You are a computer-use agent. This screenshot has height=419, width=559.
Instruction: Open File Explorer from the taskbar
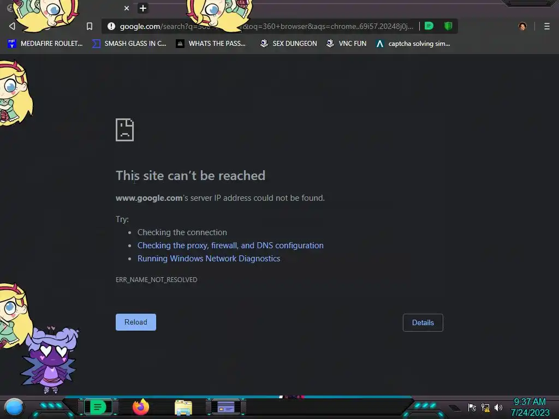coord(183,407)
